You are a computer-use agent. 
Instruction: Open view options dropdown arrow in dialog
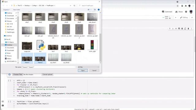click(91, 9)
